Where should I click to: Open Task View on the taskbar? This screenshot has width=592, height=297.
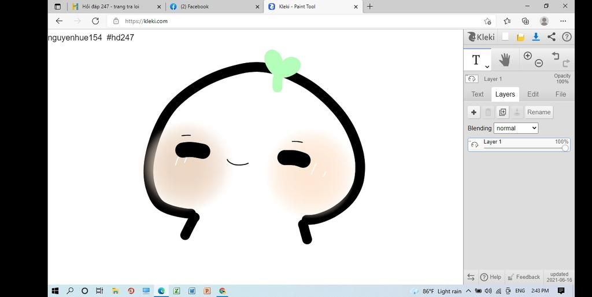pyautogui.click(x=99, y=291)
